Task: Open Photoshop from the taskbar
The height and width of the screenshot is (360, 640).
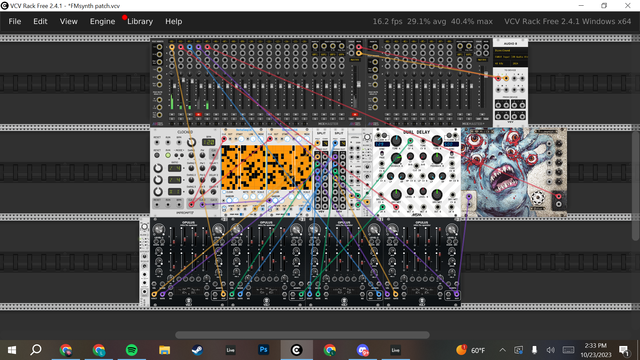Action: click(x=263, y=350)
